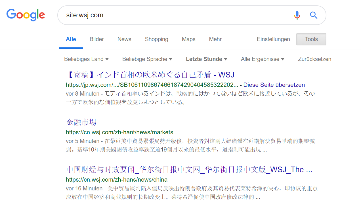Viewport: 361px width, 206px height.
Task: Open Einstellungen options
Action: pos(273,39)
